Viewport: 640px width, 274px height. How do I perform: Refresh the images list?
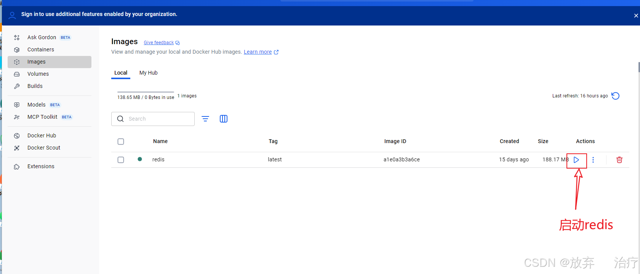tap(615, 96)
